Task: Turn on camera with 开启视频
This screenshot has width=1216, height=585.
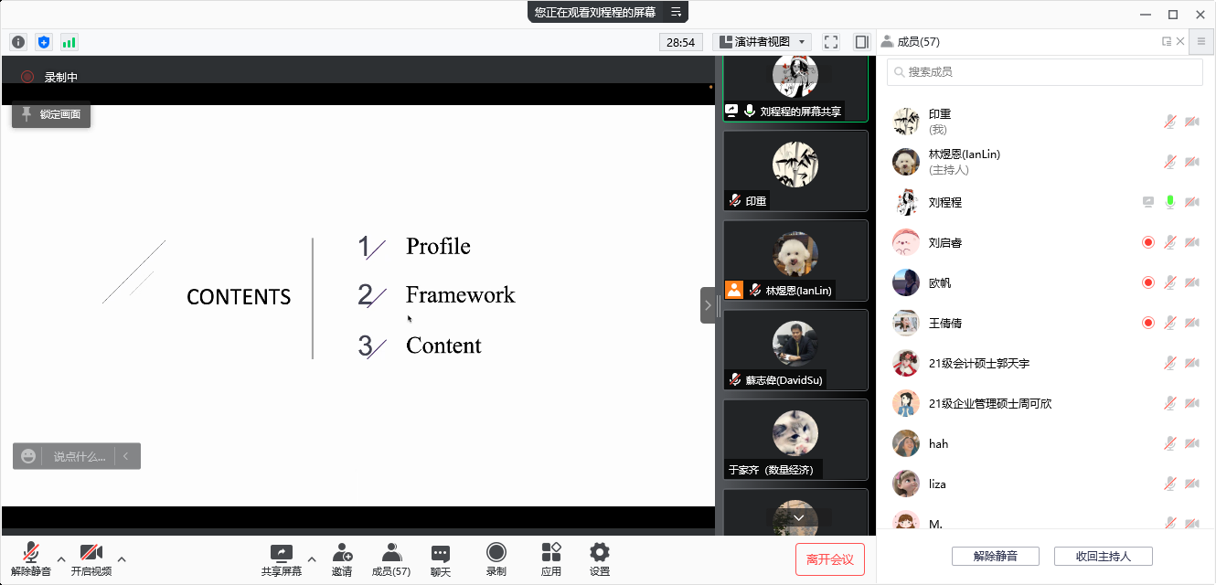Action: [x=91, y=558]
